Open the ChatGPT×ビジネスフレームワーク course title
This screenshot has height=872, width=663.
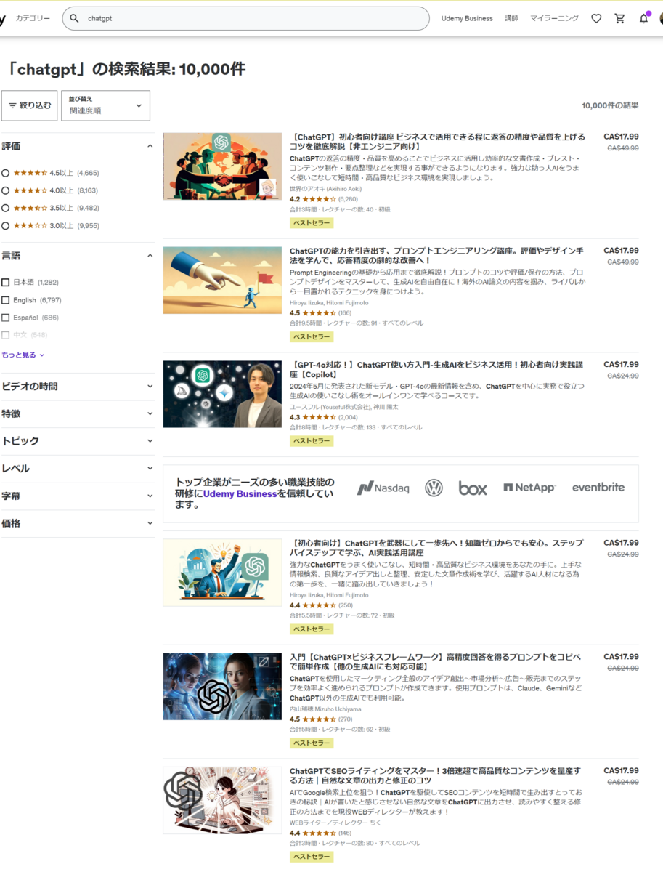pyautogui.click(x=436, y=661)
